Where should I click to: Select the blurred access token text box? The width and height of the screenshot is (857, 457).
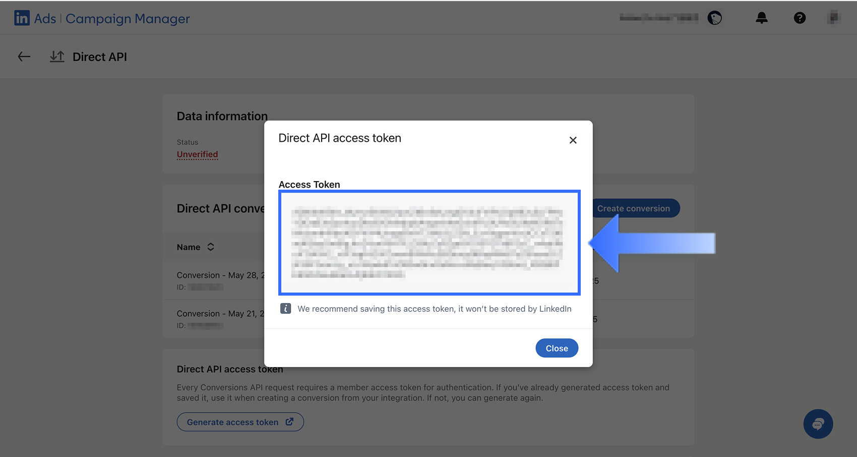[x=429, y=243]
